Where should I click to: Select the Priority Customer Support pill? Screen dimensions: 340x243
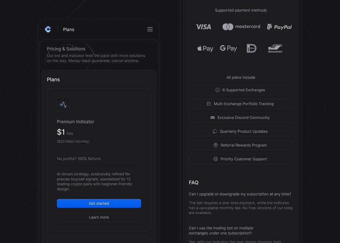tap(241, 159)
